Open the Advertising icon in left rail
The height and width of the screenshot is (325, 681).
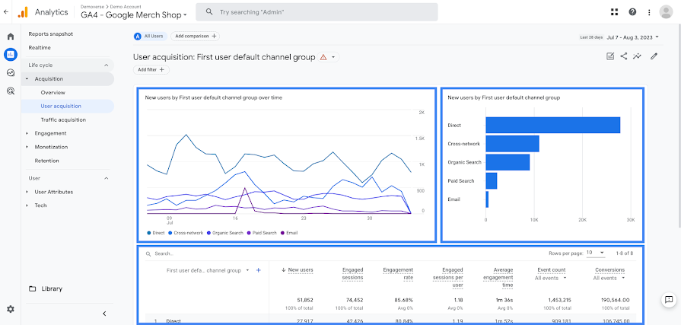coord(11,91)
